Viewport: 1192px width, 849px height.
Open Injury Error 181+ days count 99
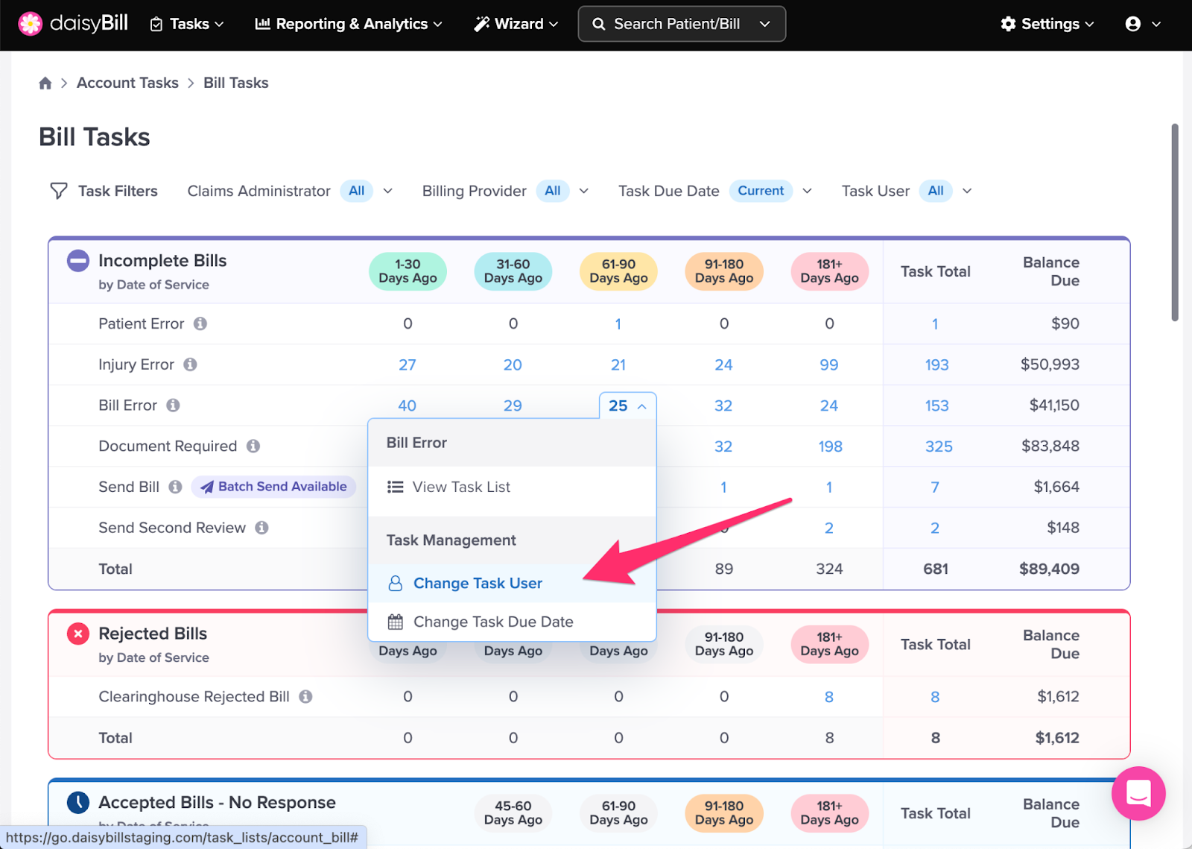coord(829,364)
